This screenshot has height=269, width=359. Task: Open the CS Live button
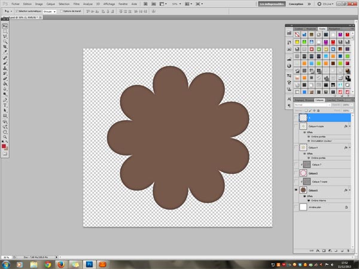(325, 4)
